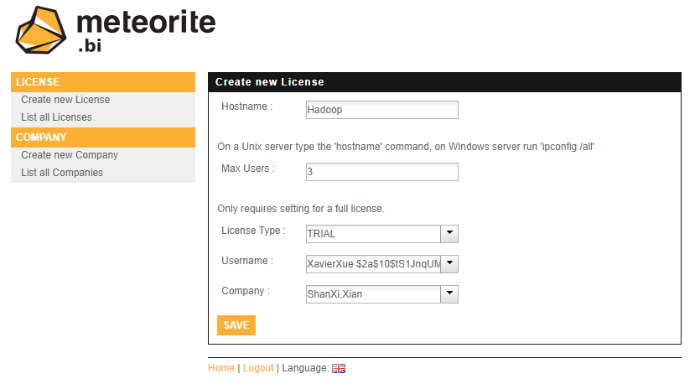Click 'Only requires setting for a full license' text

(x=301, y=209)
